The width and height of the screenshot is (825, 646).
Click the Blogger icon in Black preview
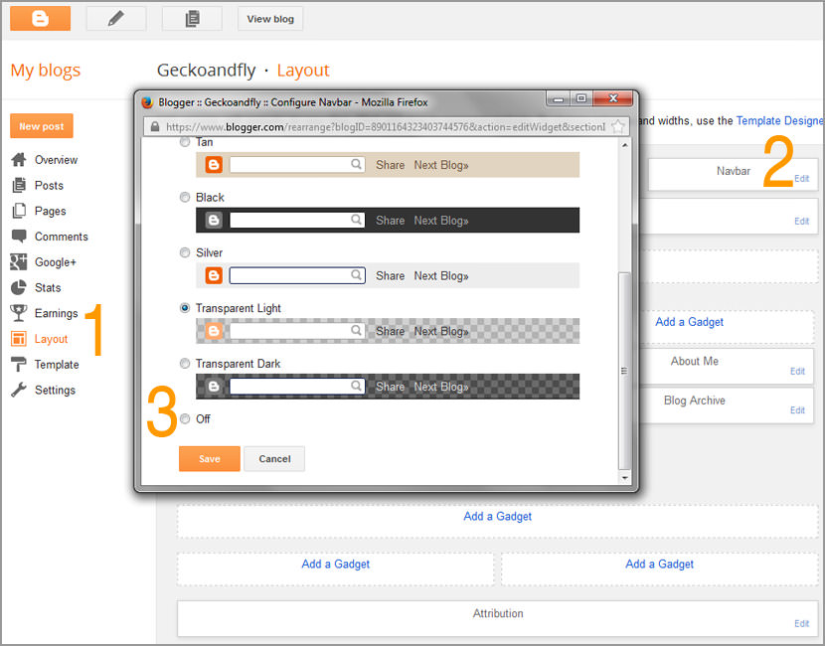tap(214, 220)
